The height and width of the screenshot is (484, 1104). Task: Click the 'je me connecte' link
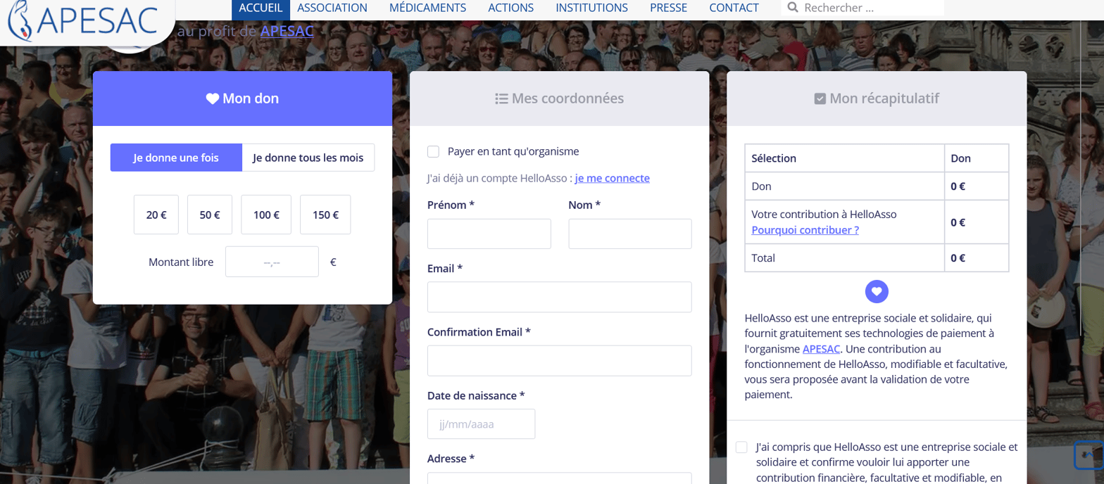[612, 178]
